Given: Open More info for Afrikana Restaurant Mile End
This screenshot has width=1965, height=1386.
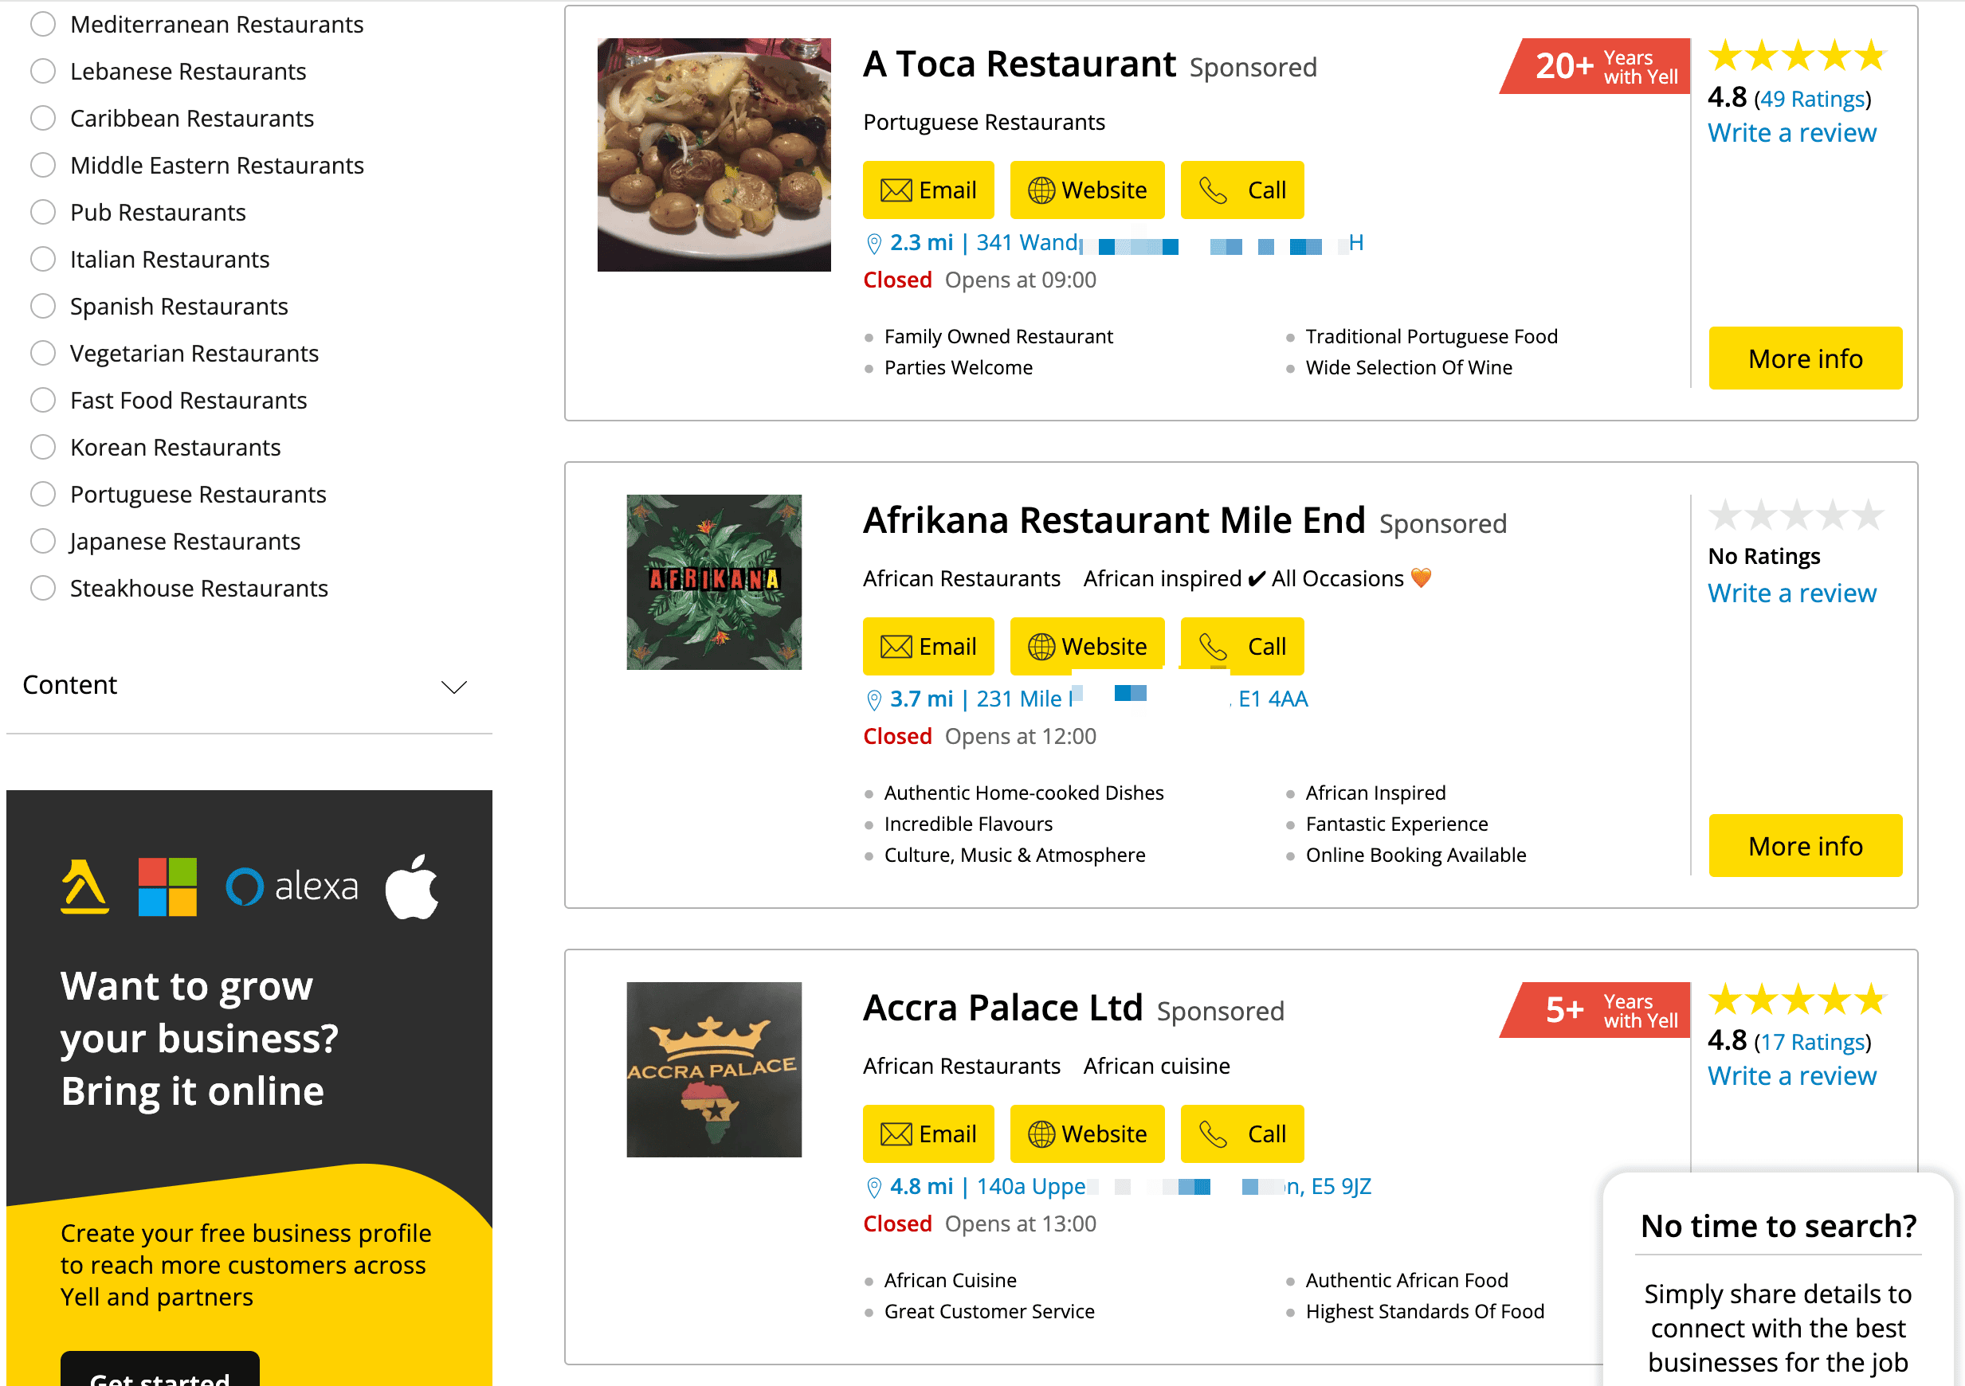Looking at the screenshot, I should tap(1805, 846).
